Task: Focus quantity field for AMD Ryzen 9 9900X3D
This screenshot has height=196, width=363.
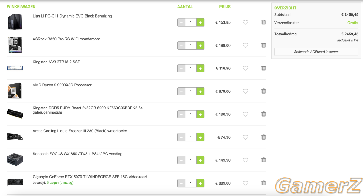Action: tap(191, 91)
